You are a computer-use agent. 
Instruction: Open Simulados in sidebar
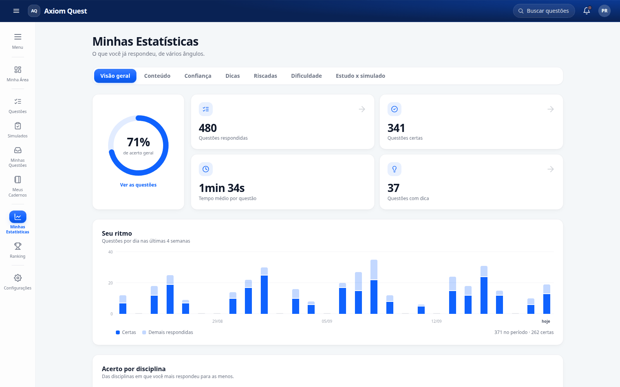[x=18, y=130]
